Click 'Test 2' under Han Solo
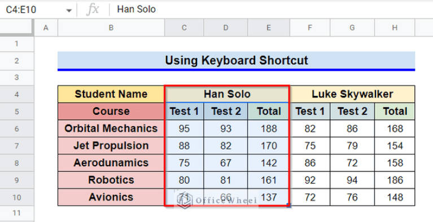The height and width of the screenshot is (222, 433). (x=226, y=111)
